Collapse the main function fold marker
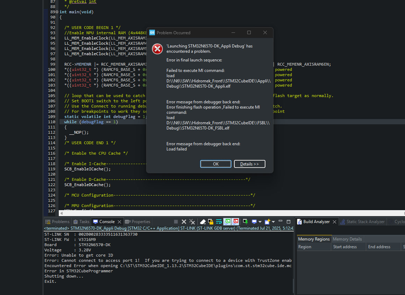This screenshot has width=405, height=295. [57, 12]
